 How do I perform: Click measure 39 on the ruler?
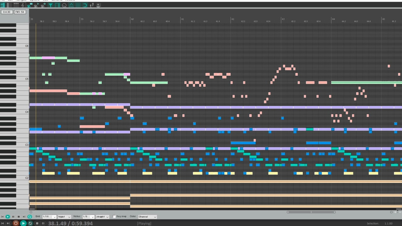[x=82, y=19]
